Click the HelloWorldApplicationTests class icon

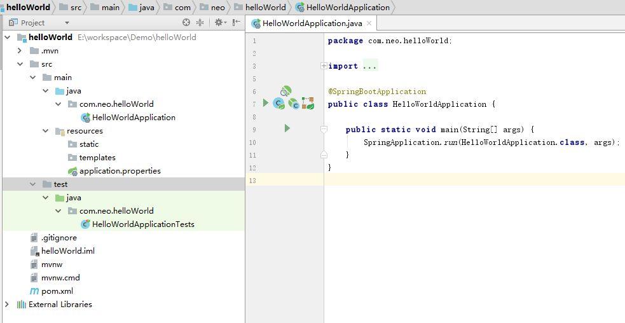pos(85,224)
